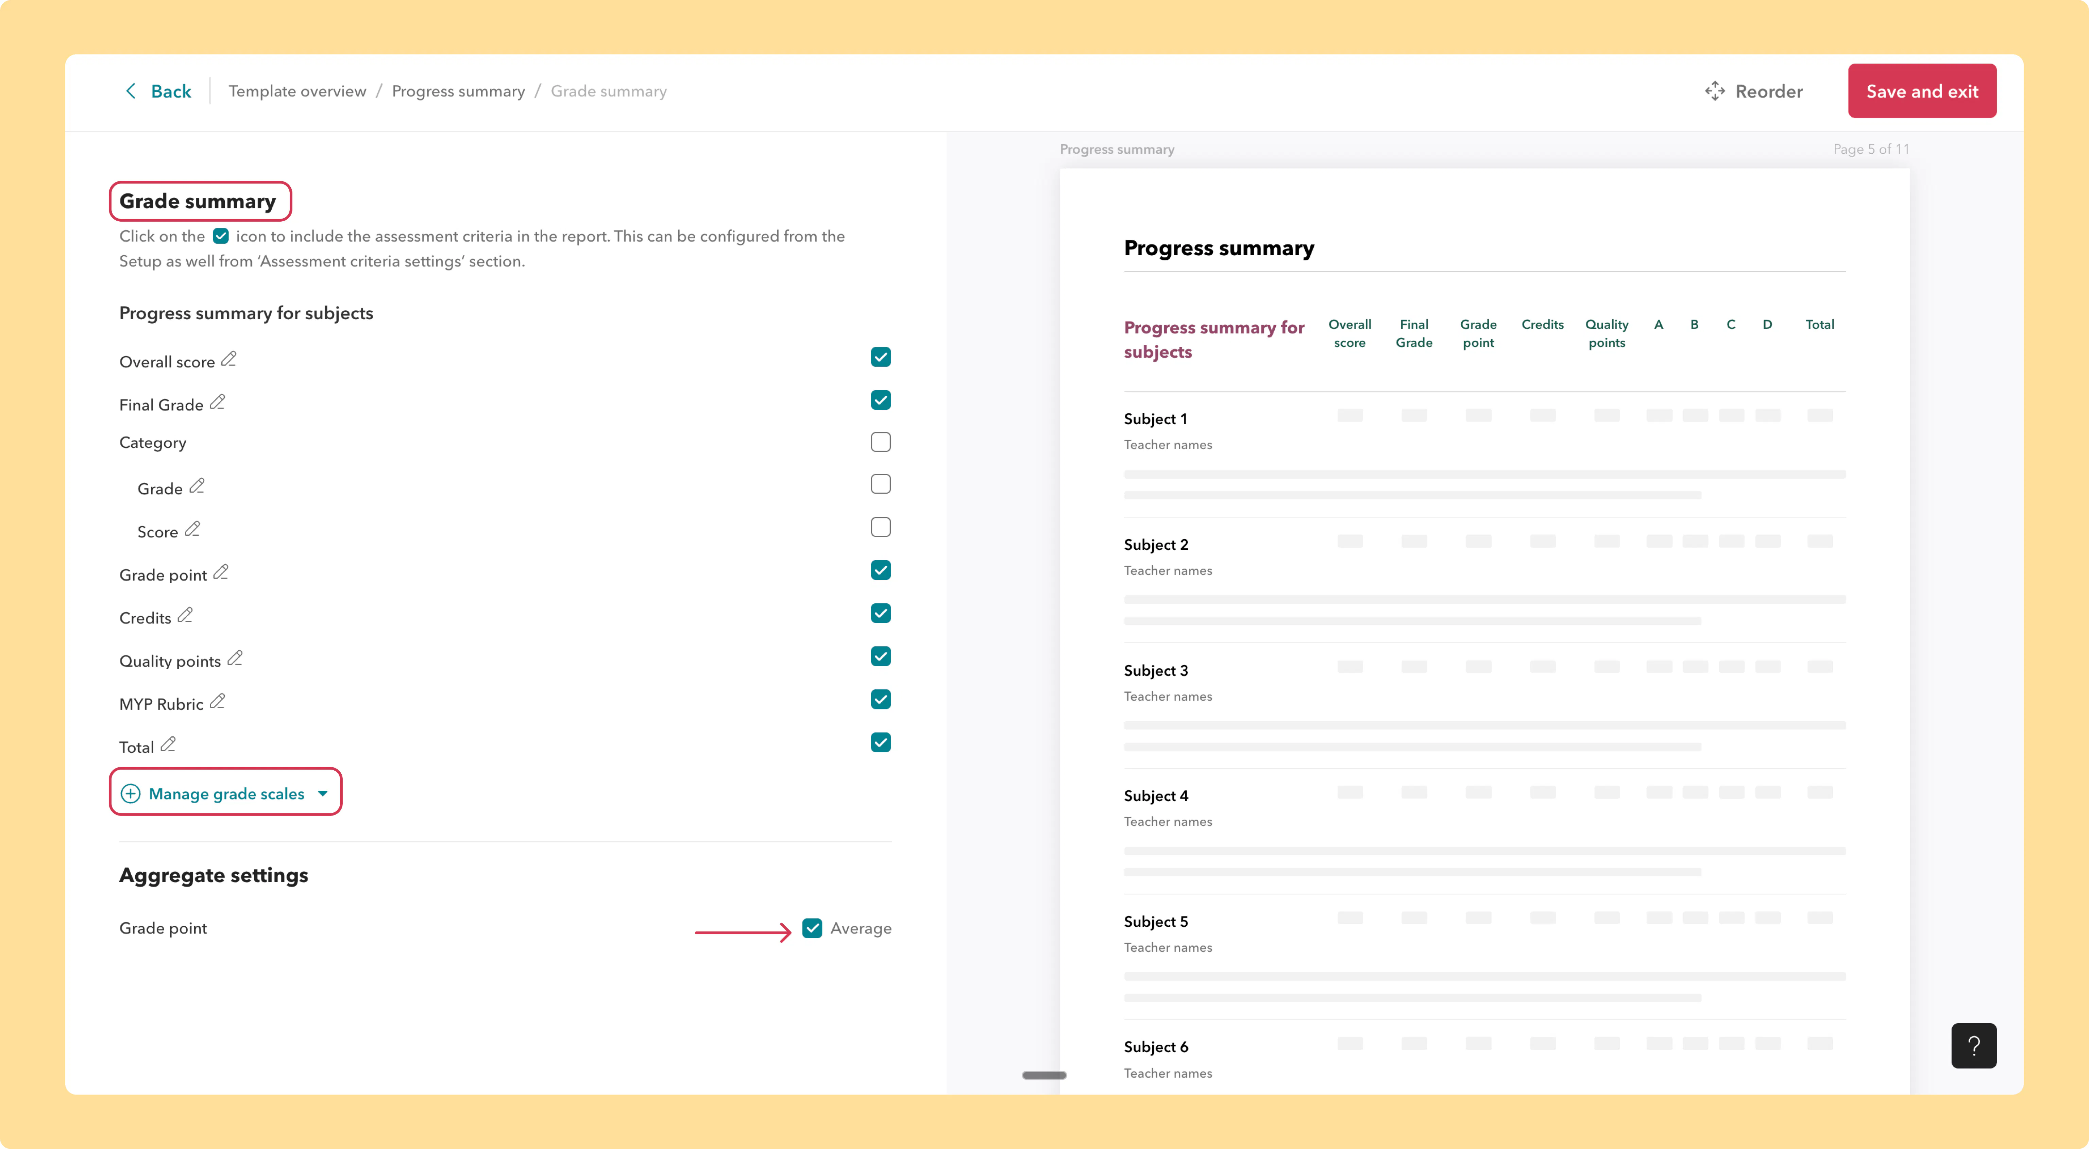
Task: Click the 'Progress summary for subjects' settings heading
Action: (x=246, y=313)
